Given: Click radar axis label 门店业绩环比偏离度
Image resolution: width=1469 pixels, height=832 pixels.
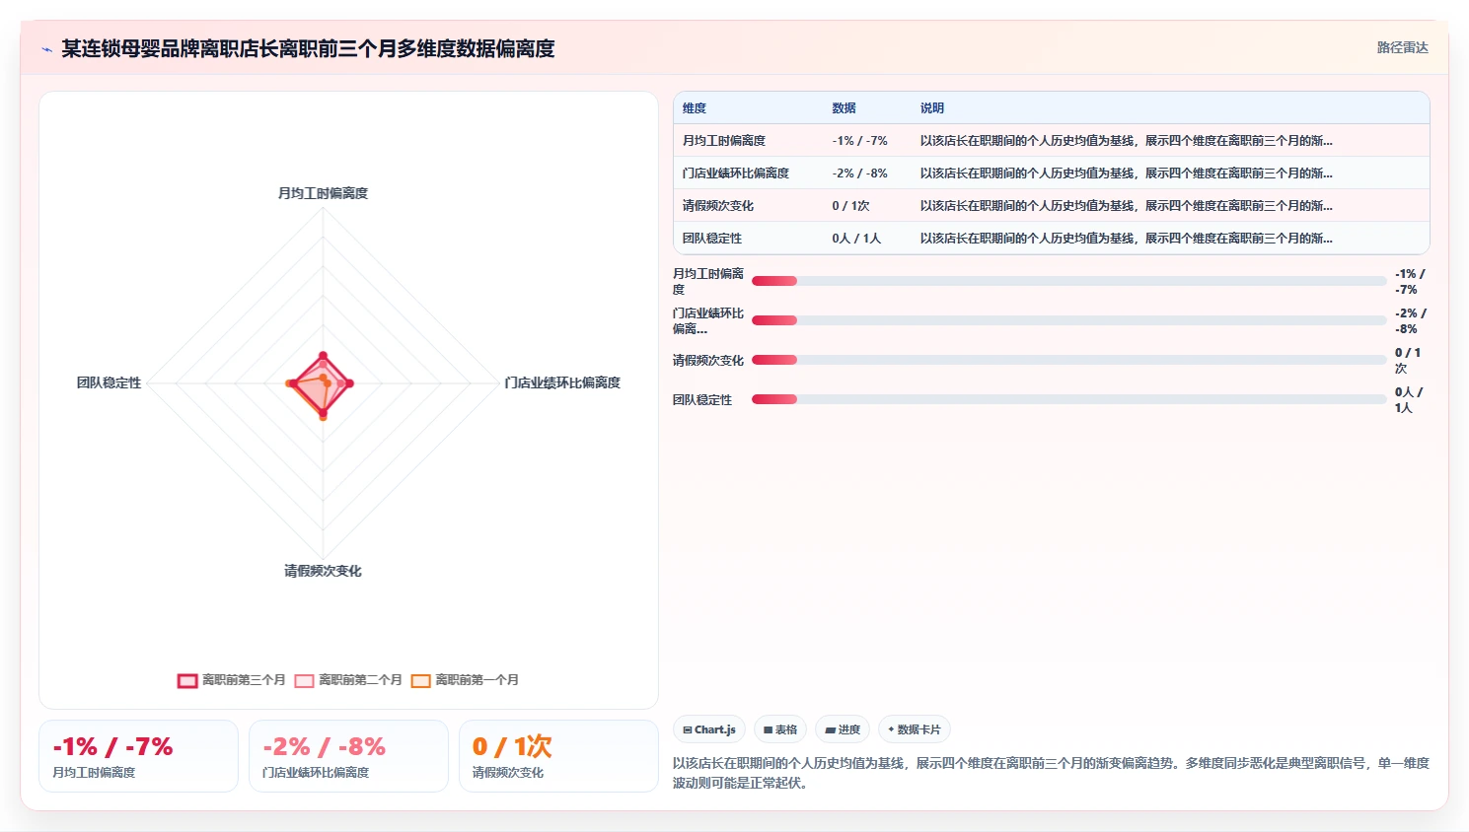Looking at the screenshot, I should [x=562, y=382].
